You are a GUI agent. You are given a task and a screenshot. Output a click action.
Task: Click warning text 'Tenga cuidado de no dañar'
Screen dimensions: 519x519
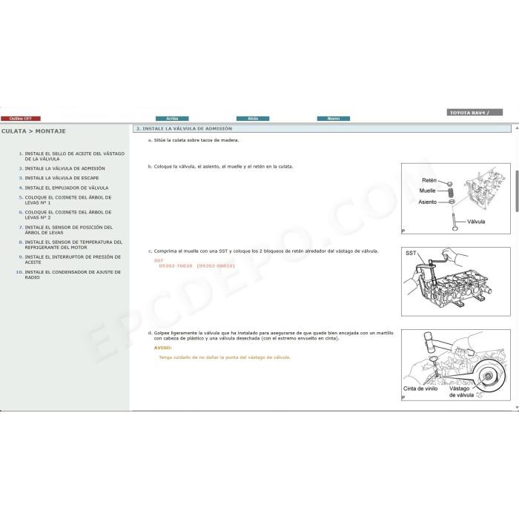[225, 357]
